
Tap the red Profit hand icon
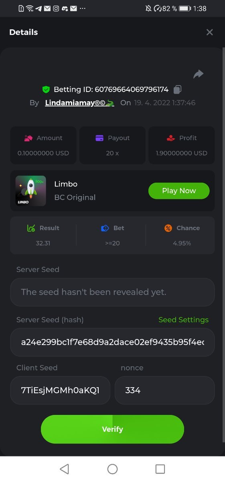click(x=171, y=138)
